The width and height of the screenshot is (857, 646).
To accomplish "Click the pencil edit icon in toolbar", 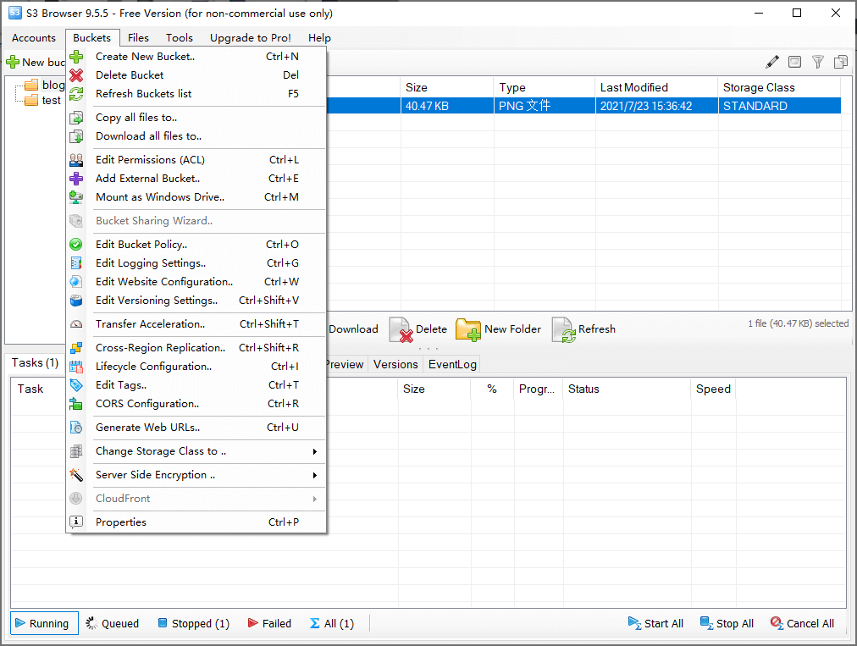I will [772, 62].
